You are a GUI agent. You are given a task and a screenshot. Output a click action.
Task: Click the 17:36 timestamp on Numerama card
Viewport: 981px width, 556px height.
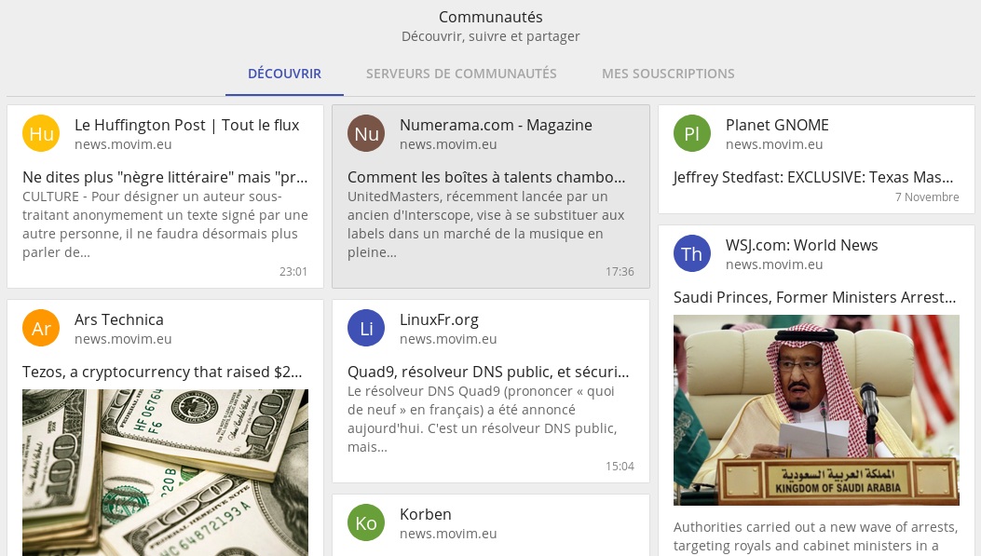coord(620,271)
